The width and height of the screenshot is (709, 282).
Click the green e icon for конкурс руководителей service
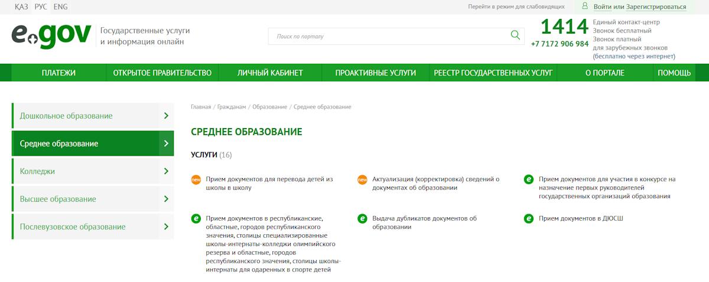(529, 179)
